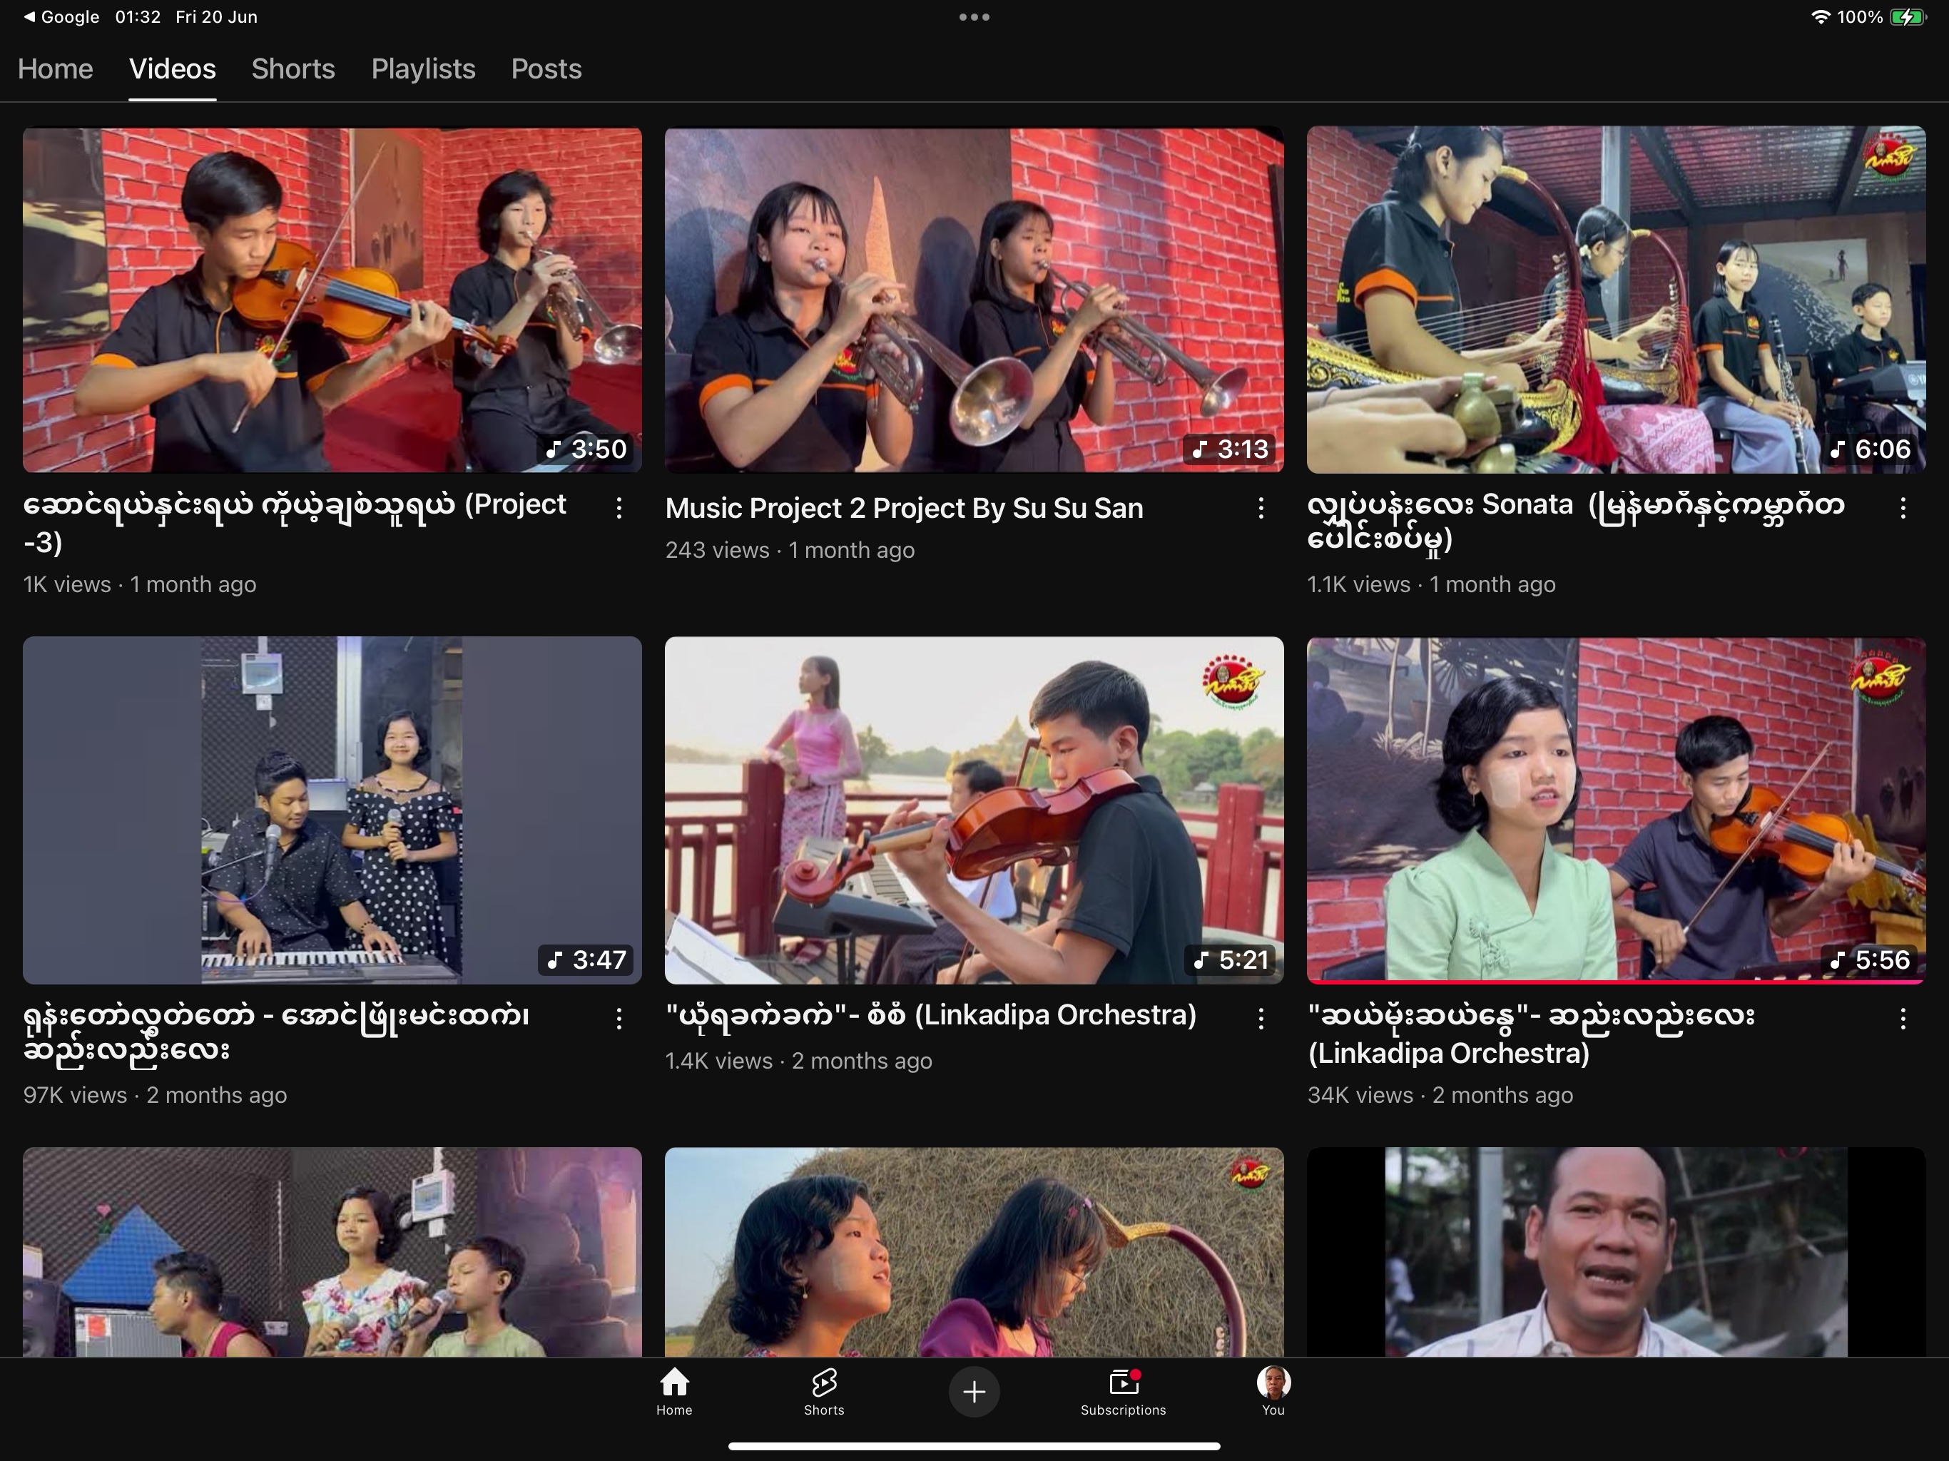Switch to the Playlists tab
Screen dimensions: 1949x1461
(423, 68)
